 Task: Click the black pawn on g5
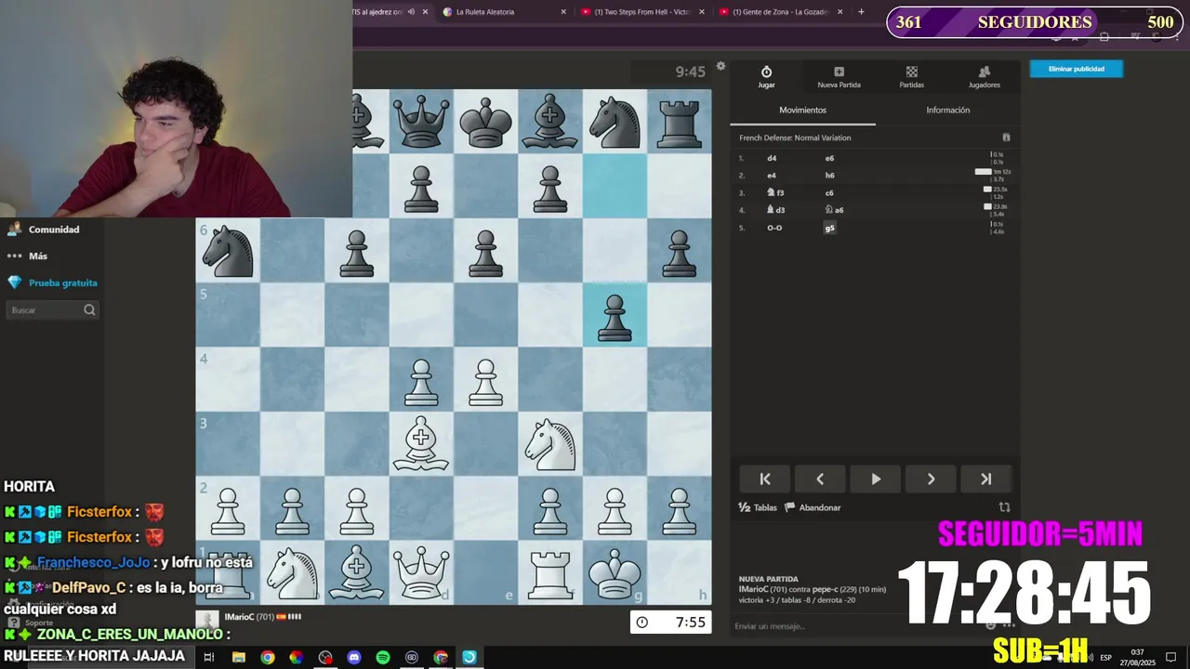click(x=615, y=316)
